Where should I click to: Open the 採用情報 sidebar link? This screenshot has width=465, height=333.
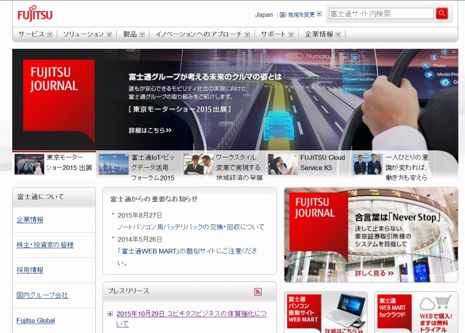pos(30,270)
